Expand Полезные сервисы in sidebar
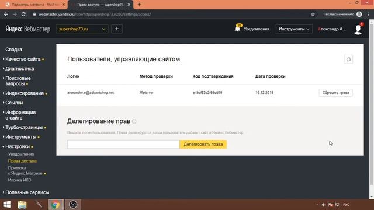 pos(27,192)
